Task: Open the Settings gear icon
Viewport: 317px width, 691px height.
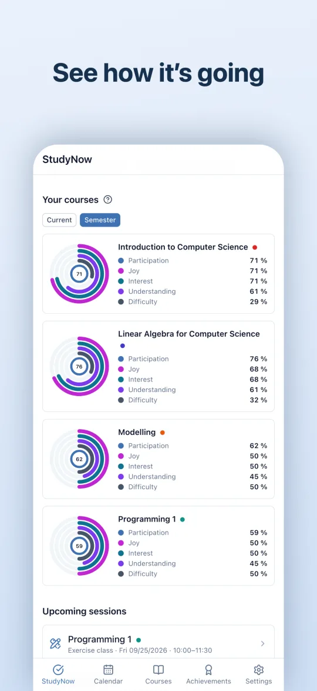Action: tap(258, 669)
